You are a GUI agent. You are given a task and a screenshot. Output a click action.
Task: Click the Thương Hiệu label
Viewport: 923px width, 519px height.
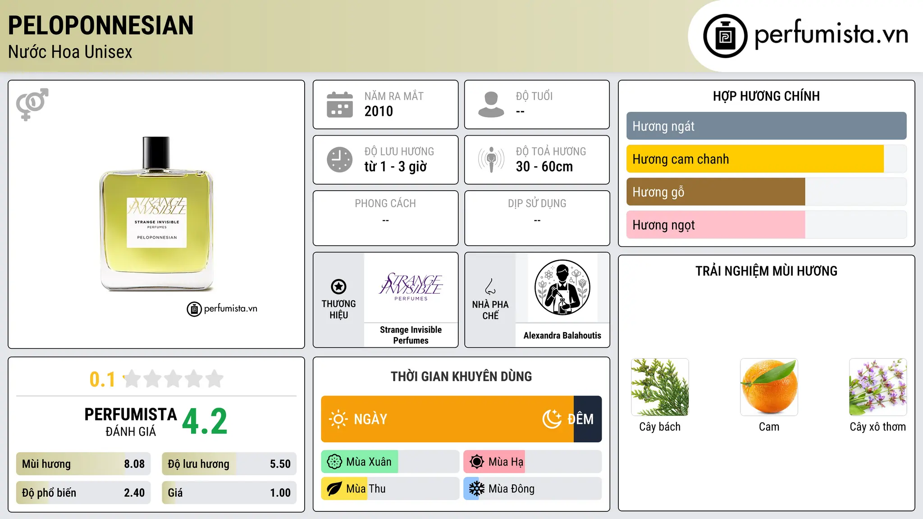click(338, 310)
